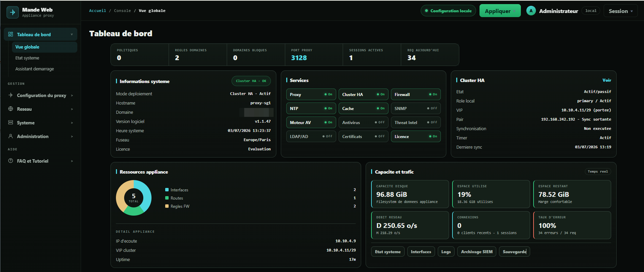The width and height of the screenshot is (644, 272).
Task: Click the Debit reseau D 250.65 o/s card
Action: coord(410,225)
